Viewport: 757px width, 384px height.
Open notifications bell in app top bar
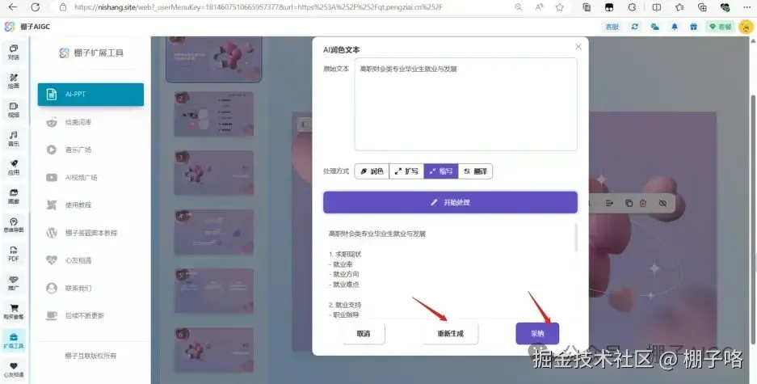[x=675, y=27]
